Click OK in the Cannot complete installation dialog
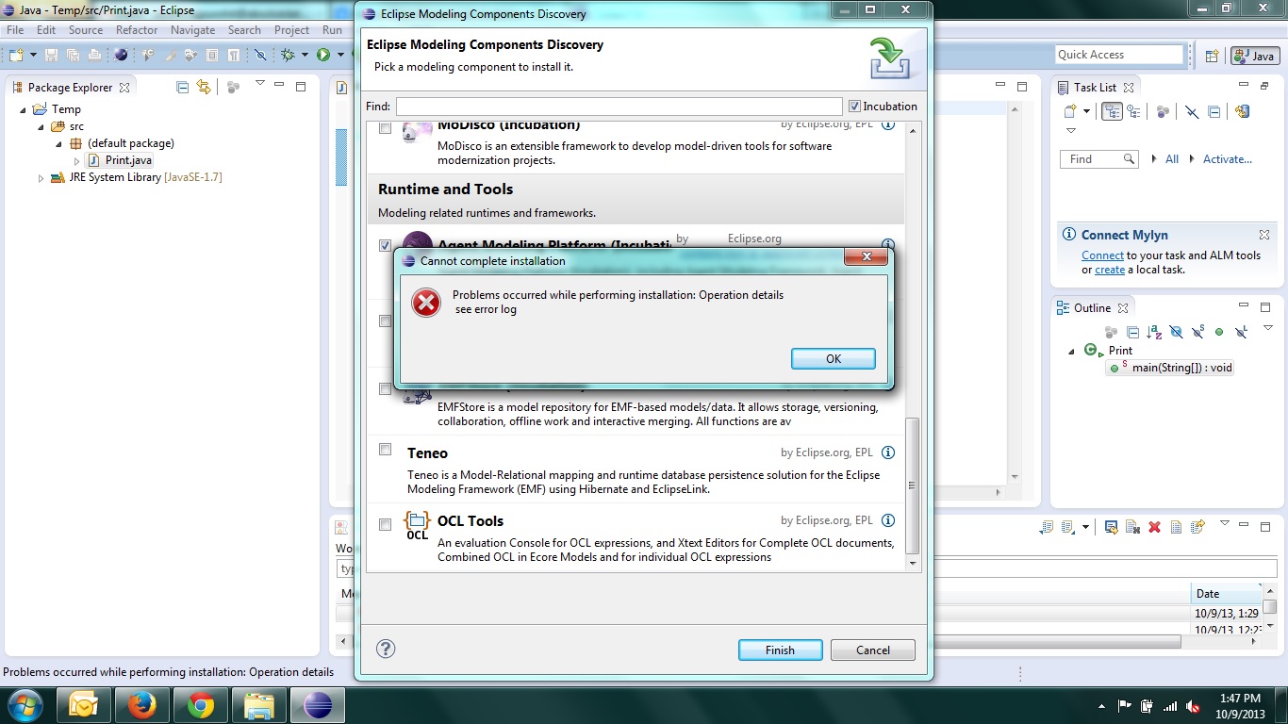Screen dimensions: 1288x724 834,358
